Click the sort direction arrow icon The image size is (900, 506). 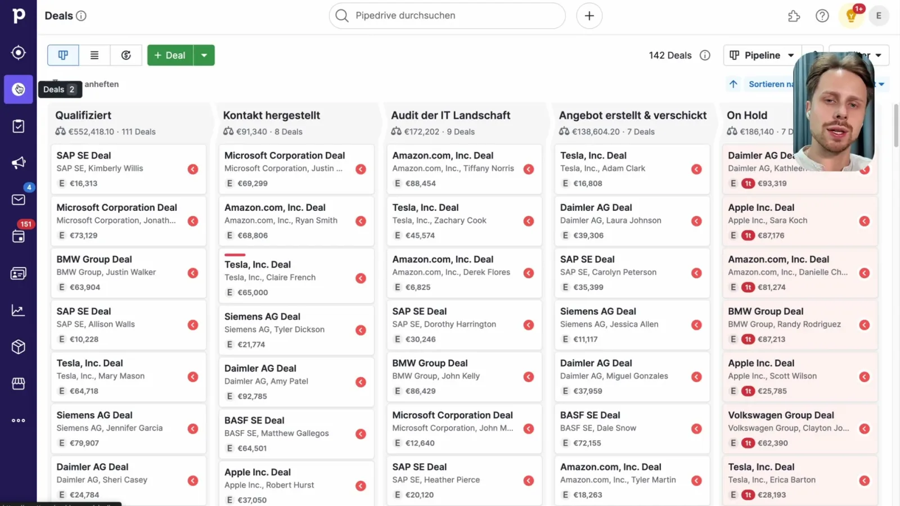pos(733,84)
